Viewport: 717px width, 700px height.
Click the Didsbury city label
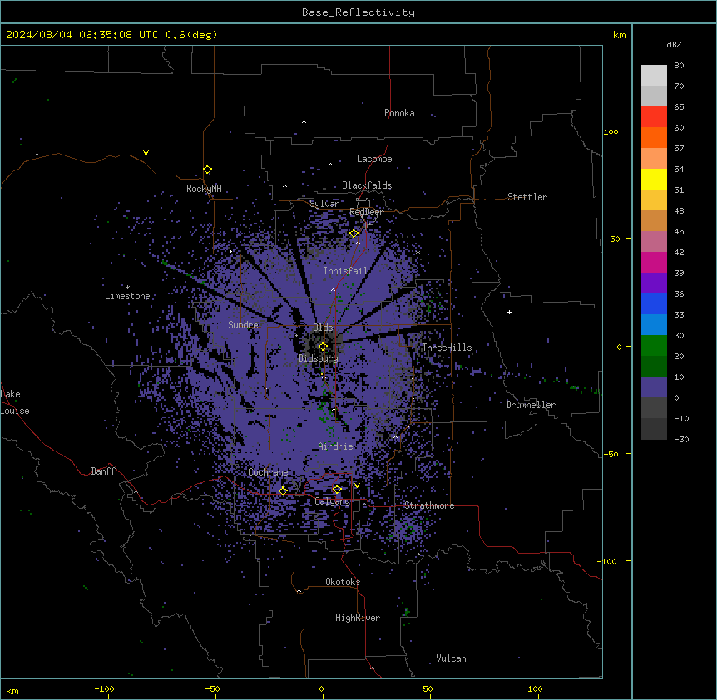point(319,358)
